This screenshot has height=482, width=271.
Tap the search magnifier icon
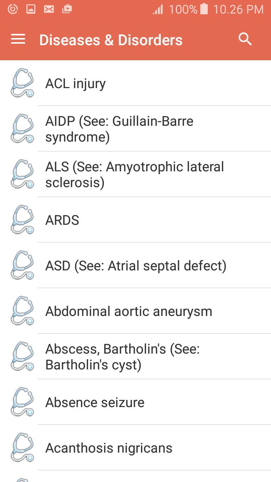tap(245, 39)
